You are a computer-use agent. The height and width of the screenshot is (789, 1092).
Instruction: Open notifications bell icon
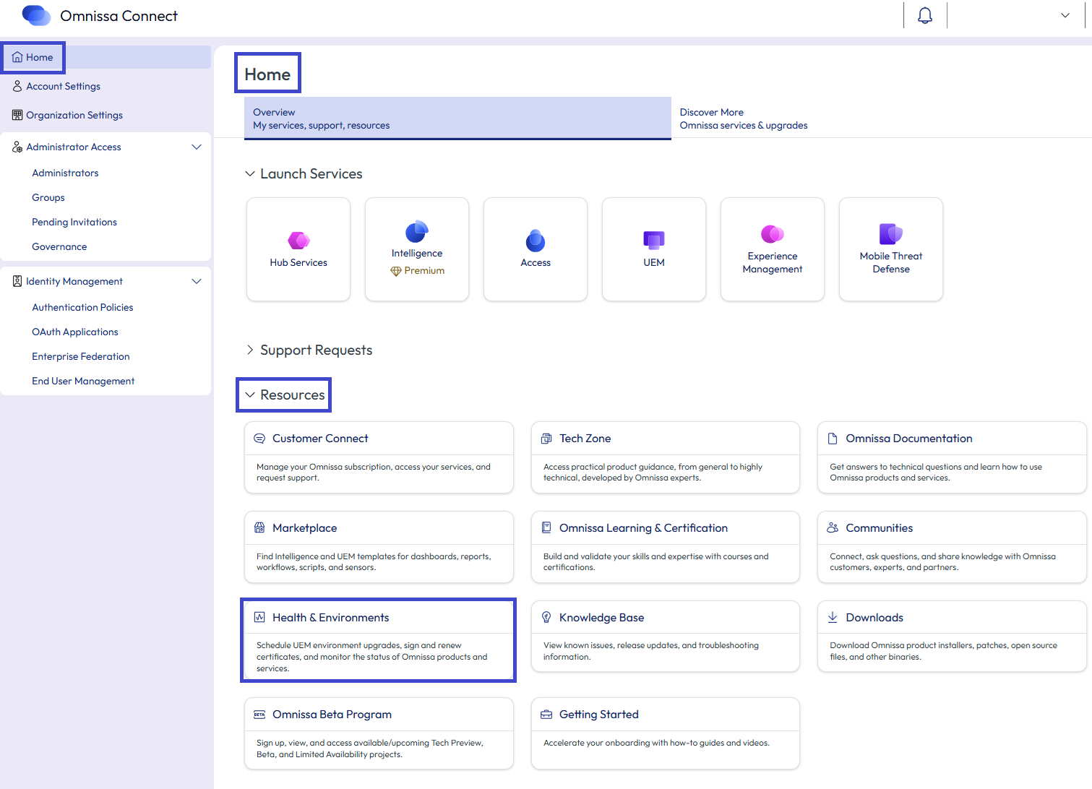tap(925, 15)
